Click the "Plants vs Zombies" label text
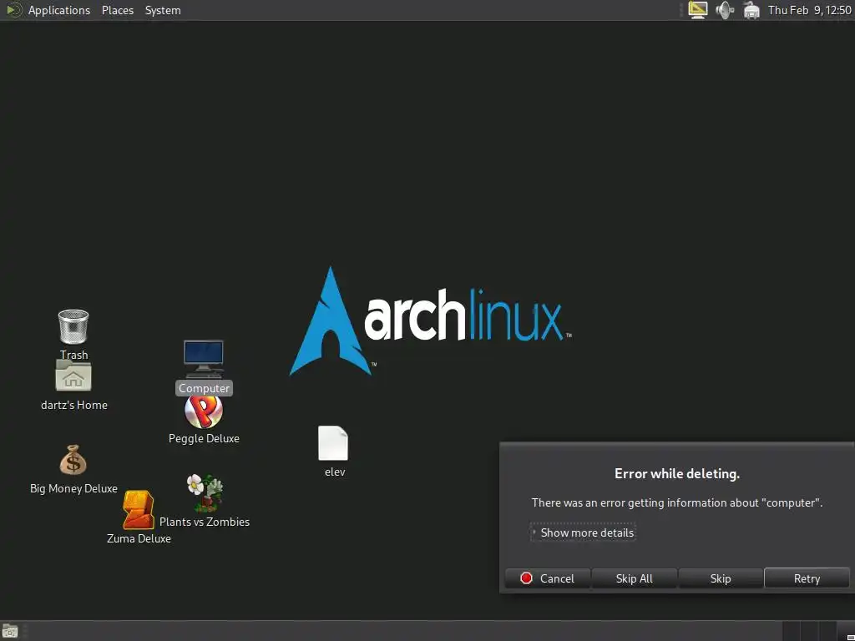The image size is (855, 641). (x=205, y=522)
